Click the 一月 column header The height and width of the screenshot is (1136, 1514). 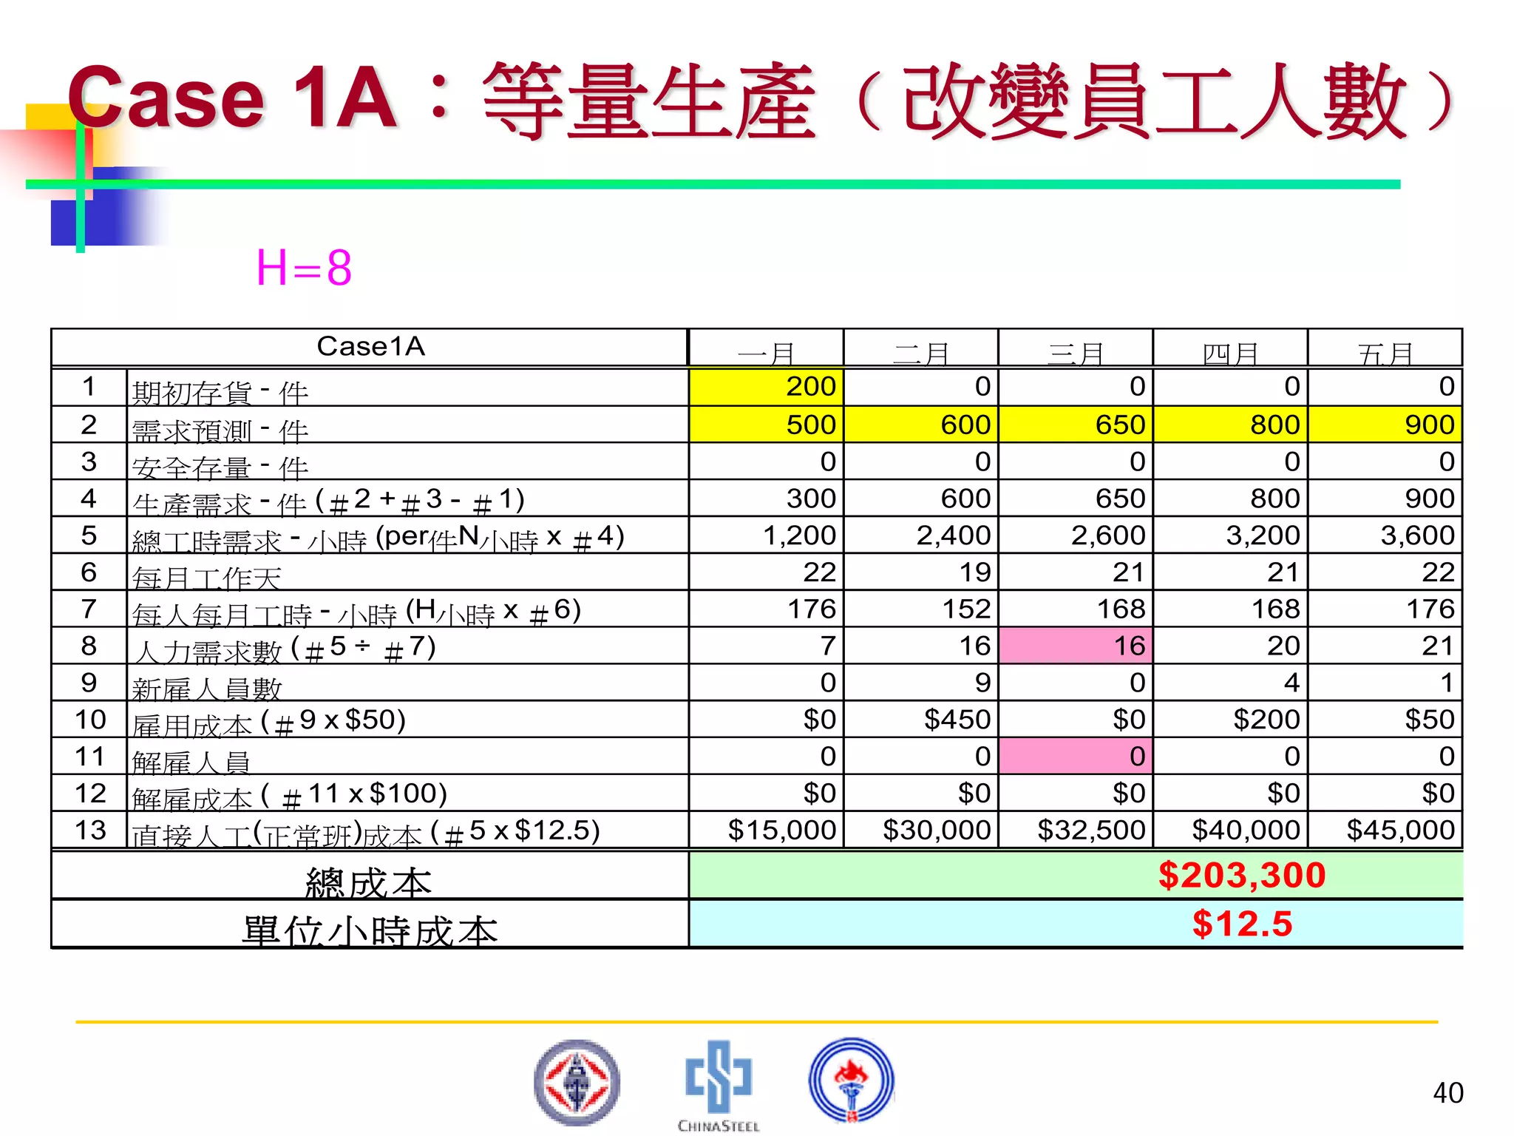pyautogui.click(x=766, y=352)
